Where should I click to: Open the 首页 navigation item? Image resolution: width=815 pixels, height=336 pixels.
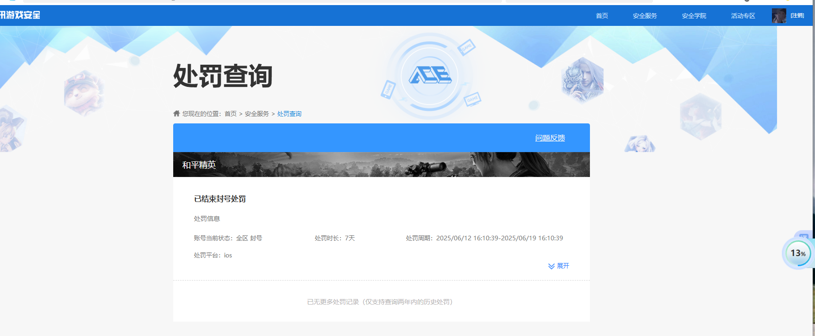coord(602,16)
